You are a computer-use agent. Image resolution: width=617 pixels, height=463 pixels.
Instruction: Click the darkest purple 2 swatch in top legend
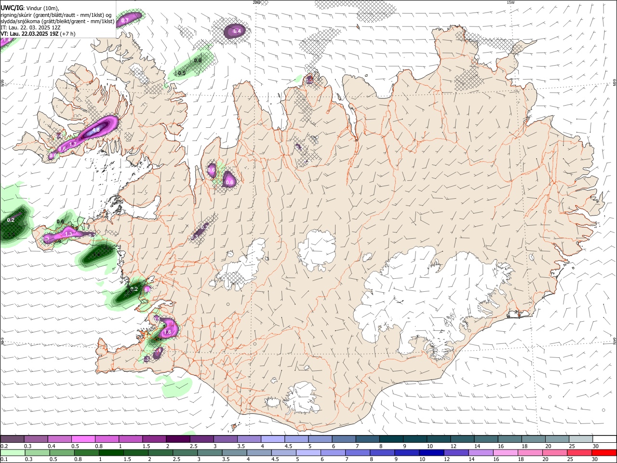coord(178,439)
